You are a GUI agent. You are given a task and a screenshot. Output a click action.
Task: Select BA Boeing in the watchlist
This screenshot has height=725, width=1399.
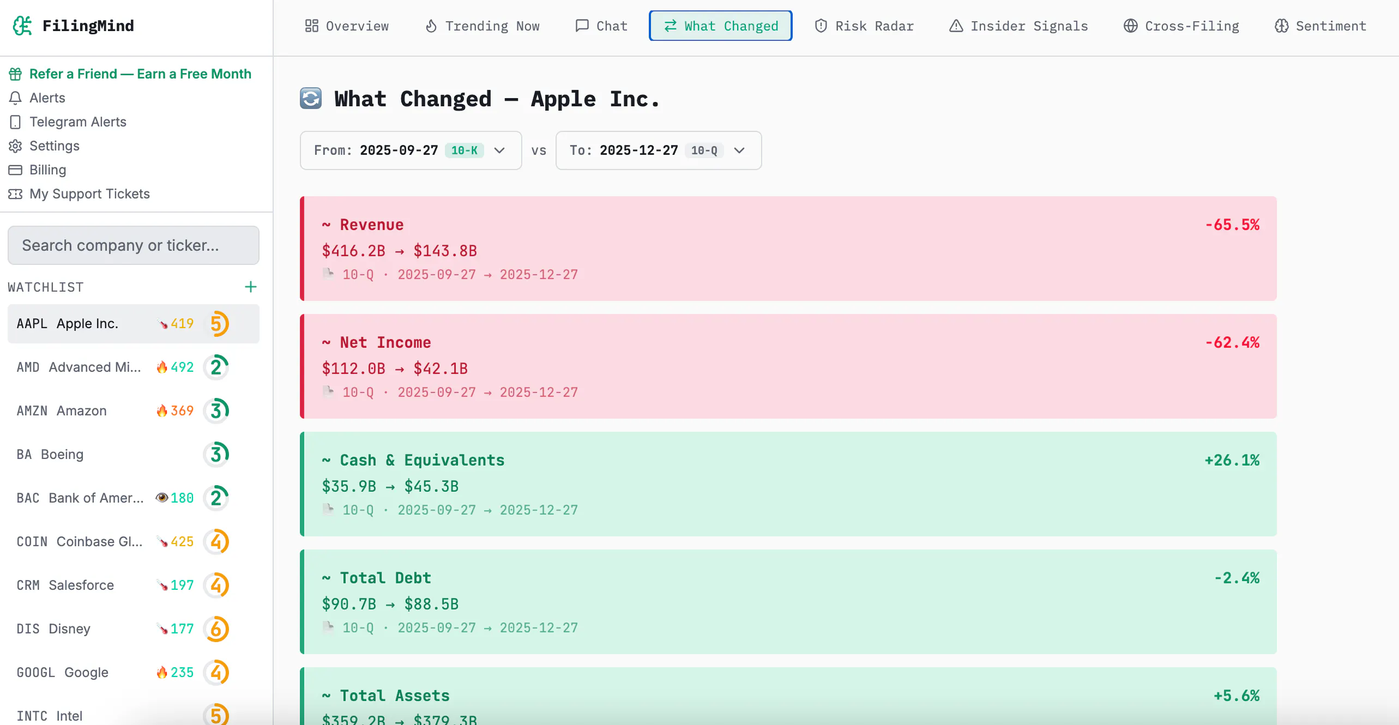click(x=134, y=455)
